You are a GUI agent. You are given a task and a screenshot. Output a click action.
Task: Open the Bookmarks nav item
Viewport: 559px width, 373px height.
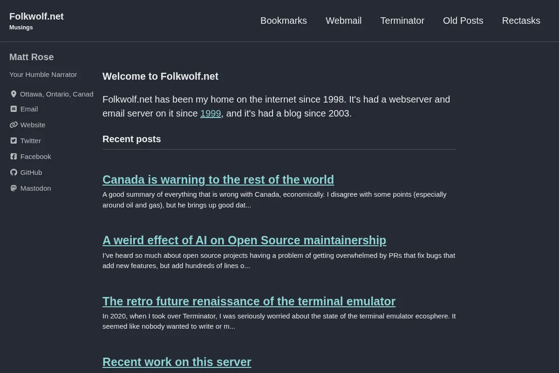coord(284,21)
